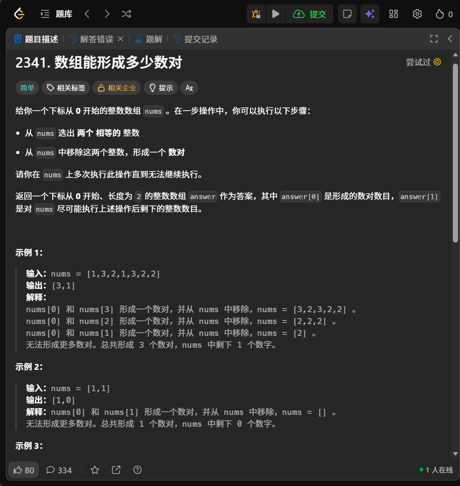460x486 pixels.
Task: Click the 简单 difficulty tag
Action: coord(27,88)
